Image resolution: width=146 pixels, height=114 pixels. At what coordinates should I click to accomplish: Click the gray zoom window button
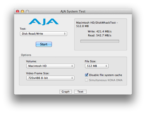[27, 11]
